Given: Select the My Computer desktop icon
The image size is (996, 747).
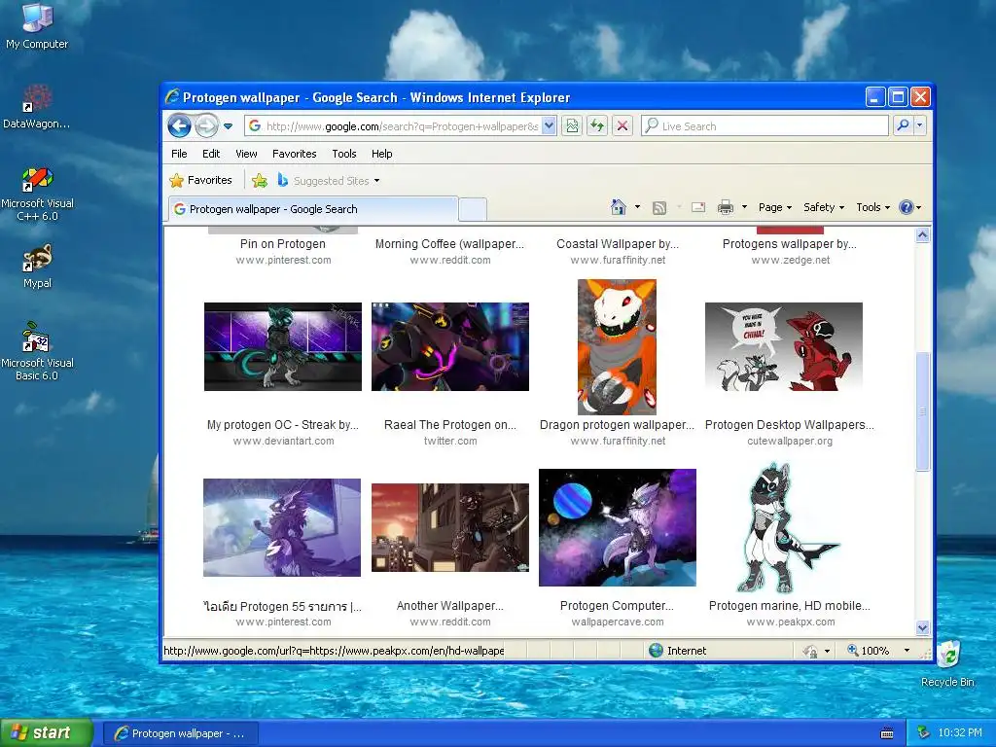Looking at the screenshot, I should pos(37,26).
